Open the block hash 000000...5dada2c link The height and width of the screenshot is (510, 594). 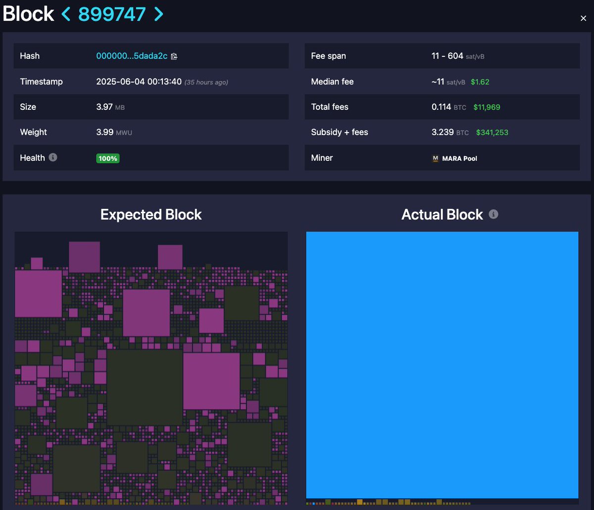[x=132, y=56]
